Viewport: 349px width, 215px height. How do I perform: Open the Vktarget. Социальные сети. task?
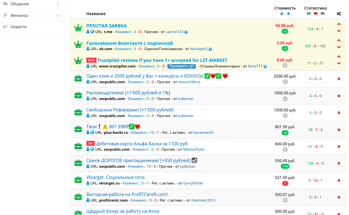click(116, 177)
